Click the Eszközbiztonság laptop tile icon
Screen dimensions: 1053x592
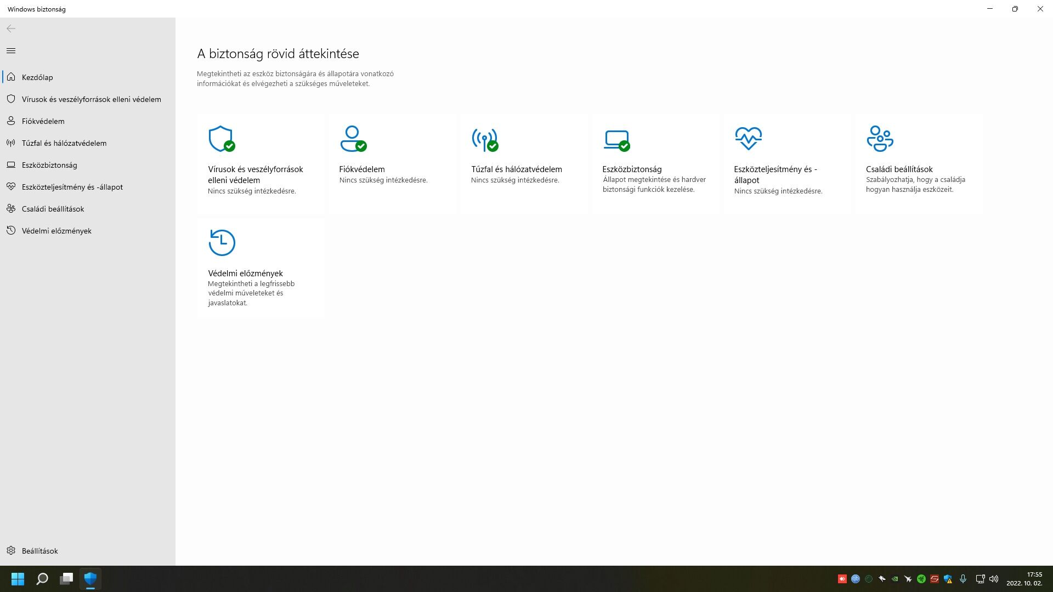pos(617,140)
